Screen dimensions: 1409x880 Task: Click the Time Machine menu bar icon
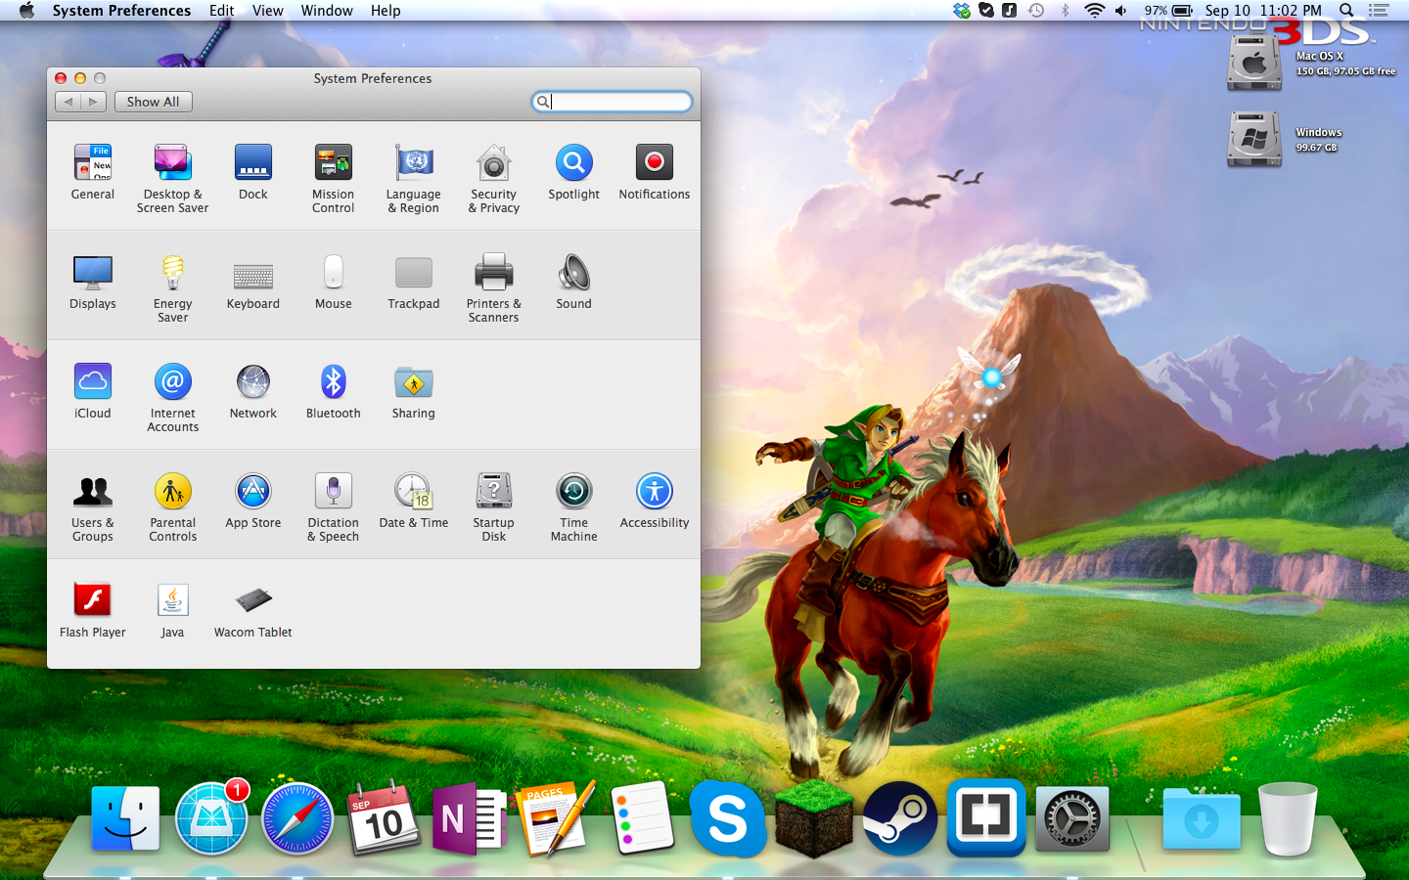click(x=1036, y=11)
